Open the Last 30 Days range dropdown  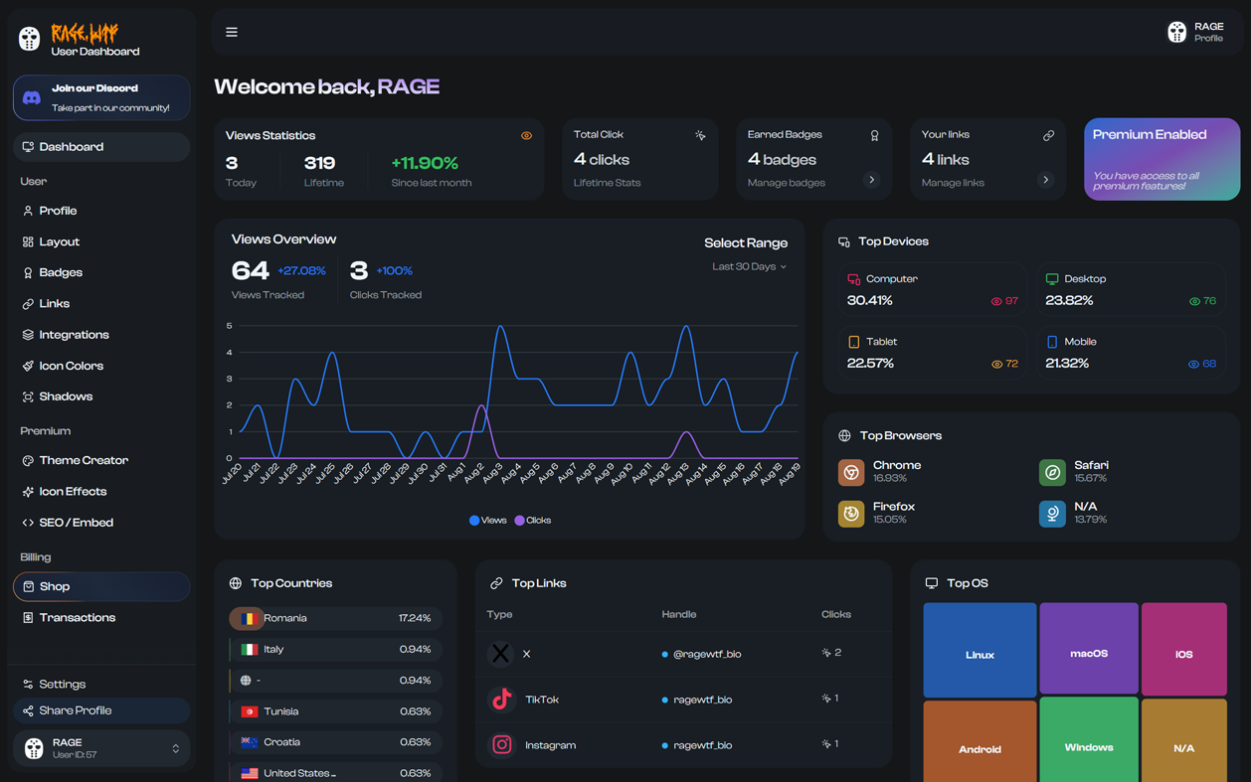pos(749,266)
